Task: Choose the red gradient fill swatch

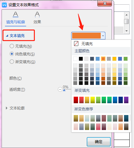Action: pos(76,100)
